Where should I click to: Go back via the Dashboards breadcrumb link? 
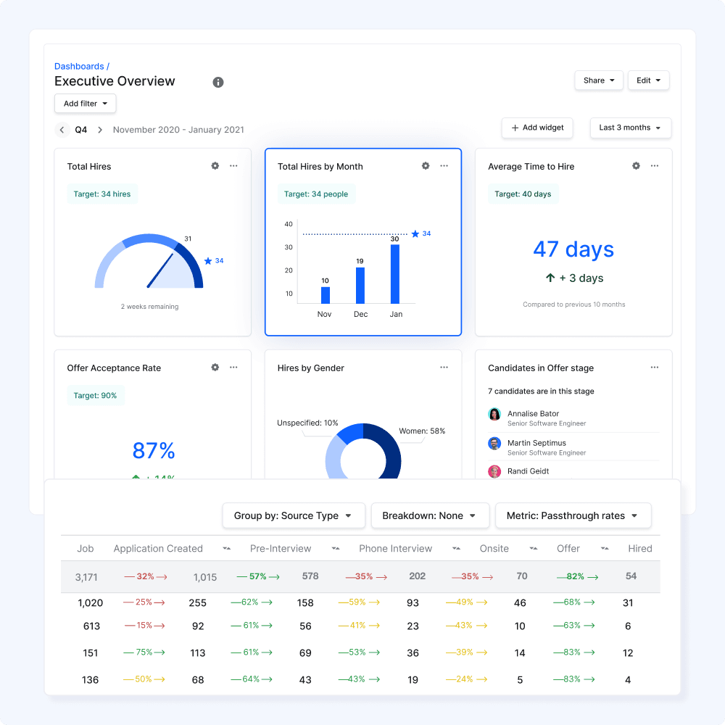79,66
